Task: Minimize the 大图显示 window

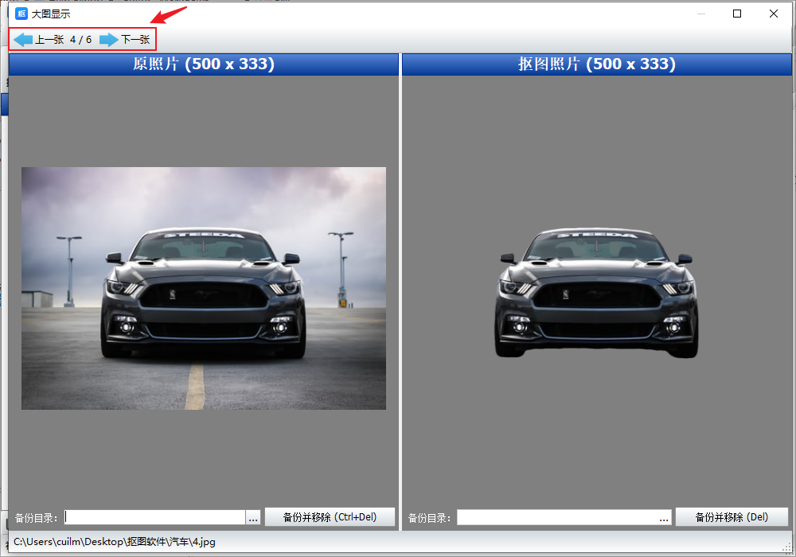Action: pyautogui.click(x=700, y=14)
